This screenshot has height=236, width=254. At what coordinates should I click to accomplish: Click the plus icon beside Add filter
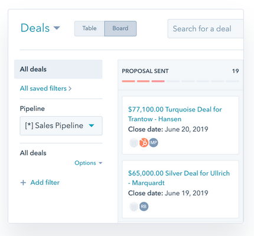[23, 183]
